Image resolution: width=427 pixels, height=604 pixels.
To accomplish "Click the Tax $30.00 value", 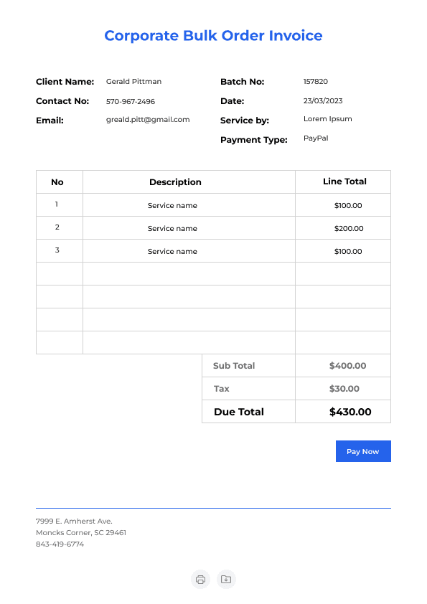I will (x=344, y=389).
